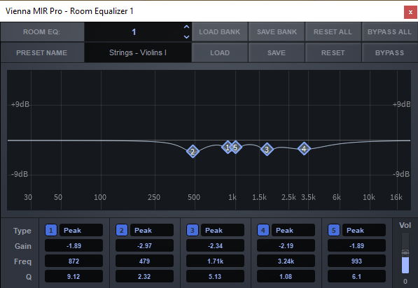Click the preset name field Strings - Violins I
The image size is (418, 288).
point(138,52)
